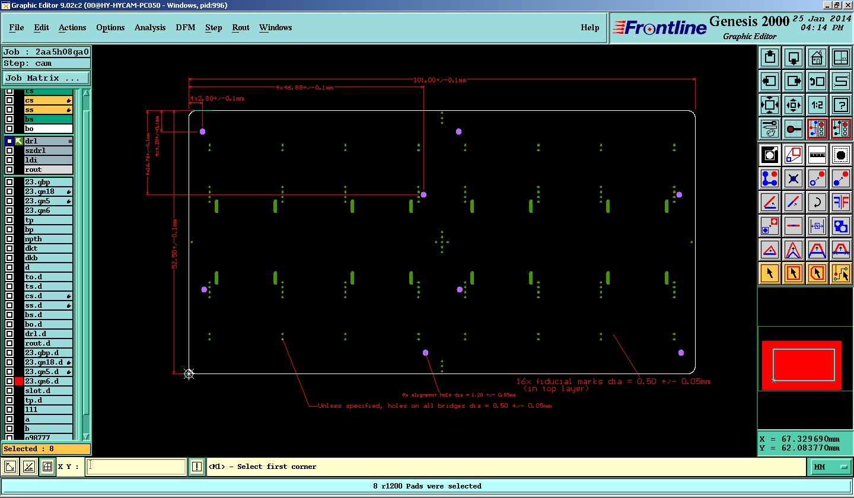Select the rout.d layer name
Image resolution: width=854 pixels, height=498 pixels.
tap(48, 343)
